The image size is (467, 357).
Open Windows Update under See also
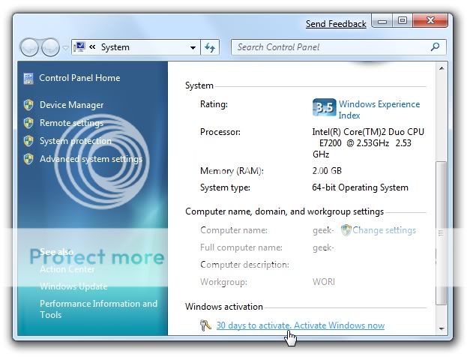pos(73,286)
